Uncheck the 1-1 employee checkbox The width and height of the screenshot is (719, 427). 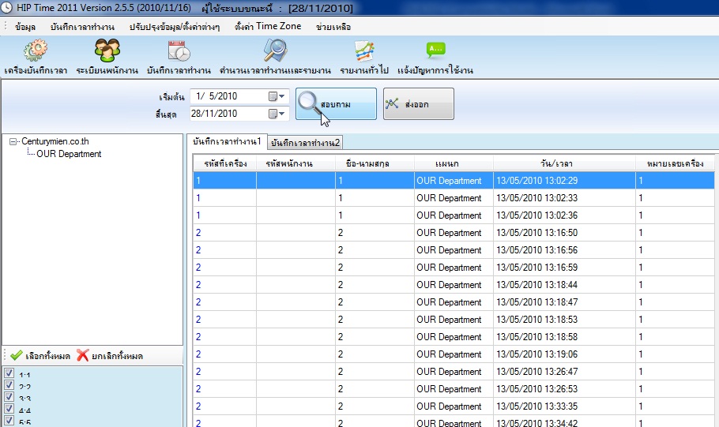coord(9,374)
